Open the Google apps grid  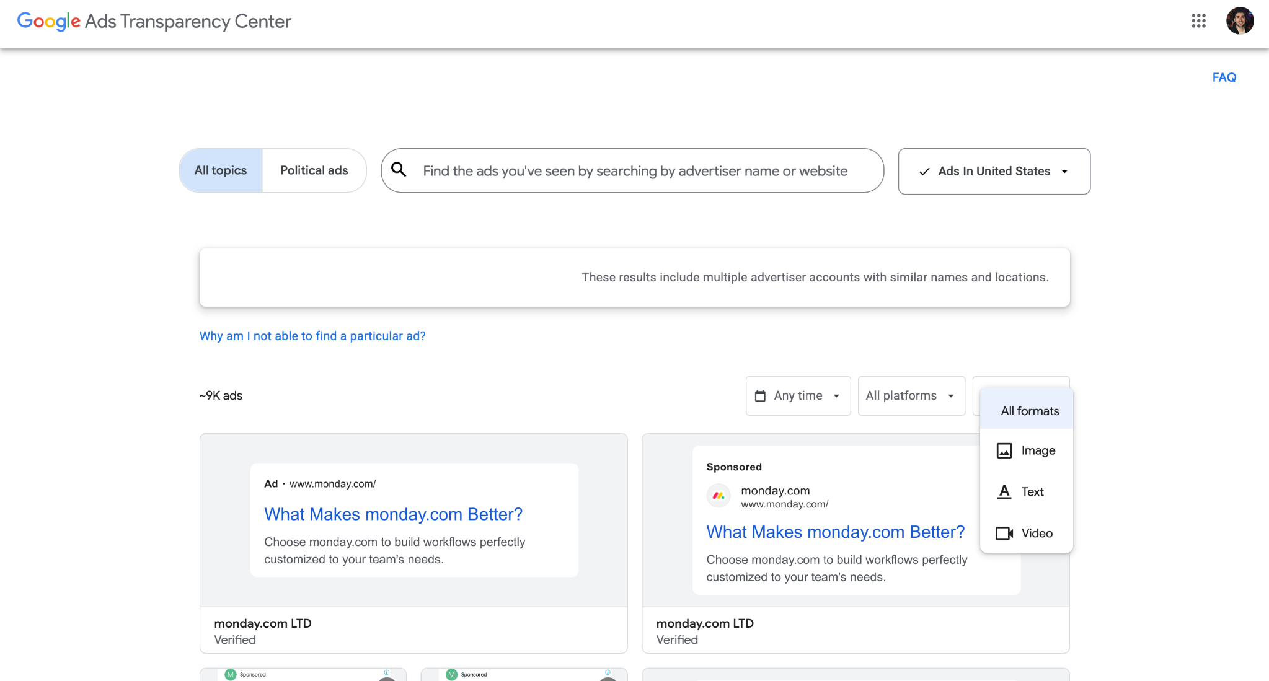1199,21
